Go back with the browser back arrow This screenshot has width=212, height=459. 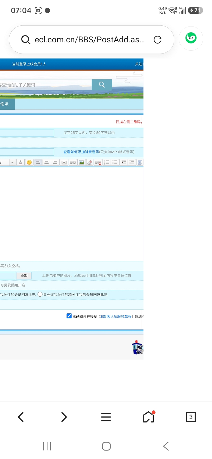click(21, 417)
